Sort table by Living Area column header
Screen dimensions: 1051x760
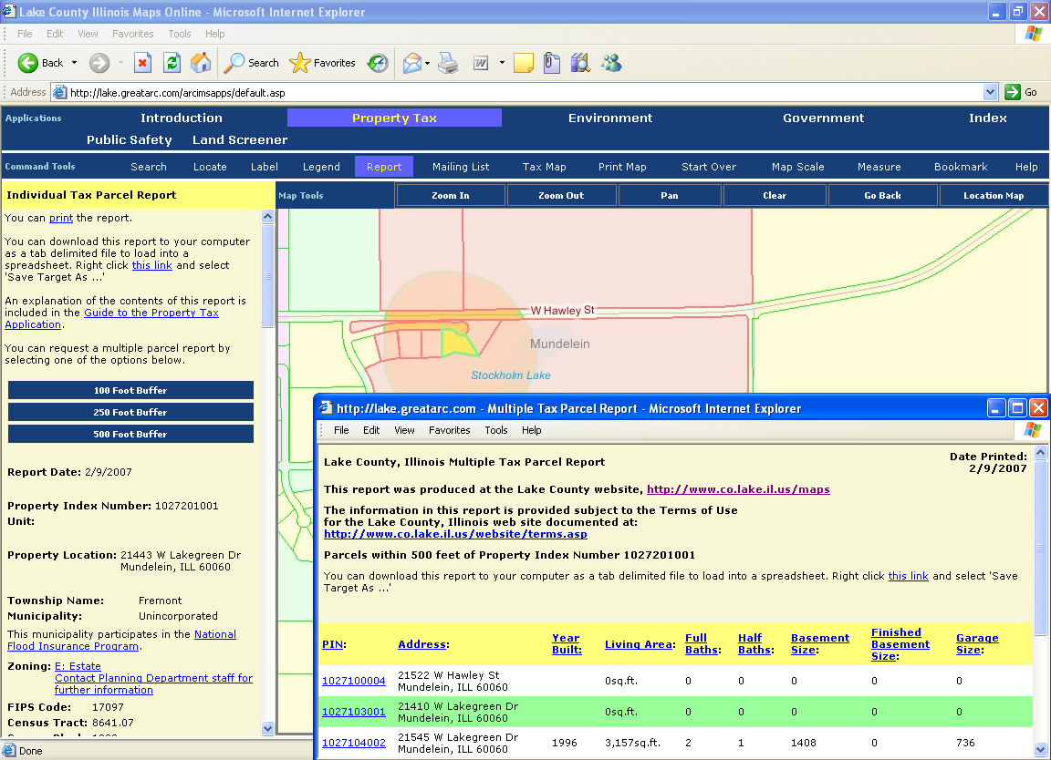tap(639, 644)
